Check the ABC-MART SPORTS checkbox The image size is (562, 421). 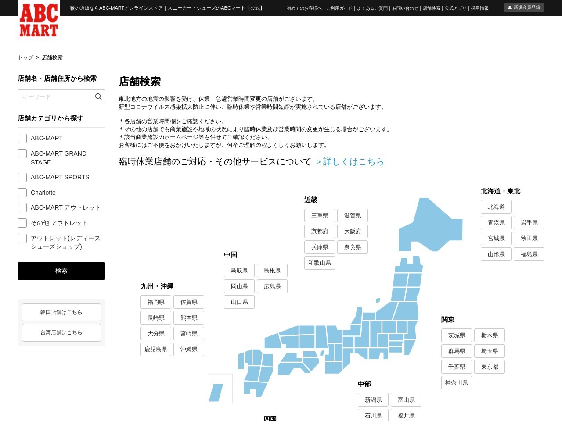point(22,178)
